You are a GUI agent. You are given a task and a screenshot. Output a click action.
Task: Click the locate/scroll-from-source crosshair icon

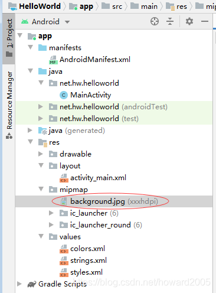pos(155,21)
